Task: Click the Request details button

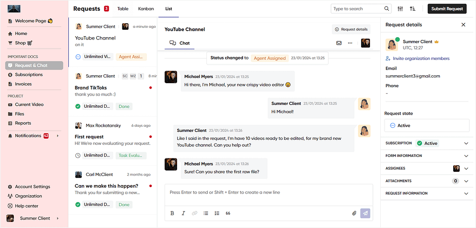Action: 351,29
